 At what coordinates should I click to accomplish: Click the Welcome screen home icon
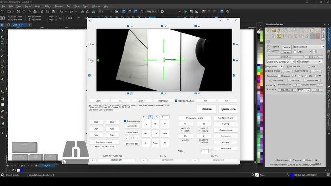[x=8, y=25]
